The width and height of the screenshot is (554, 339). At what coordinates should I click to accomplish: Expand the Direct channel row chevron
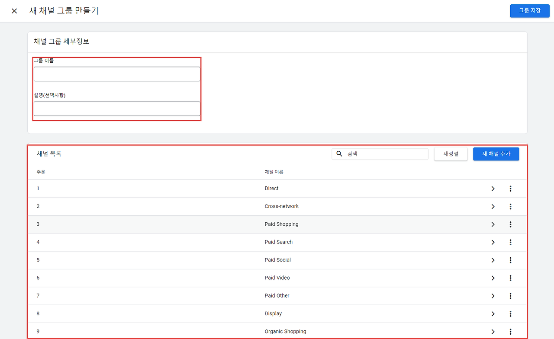(493, 189)
